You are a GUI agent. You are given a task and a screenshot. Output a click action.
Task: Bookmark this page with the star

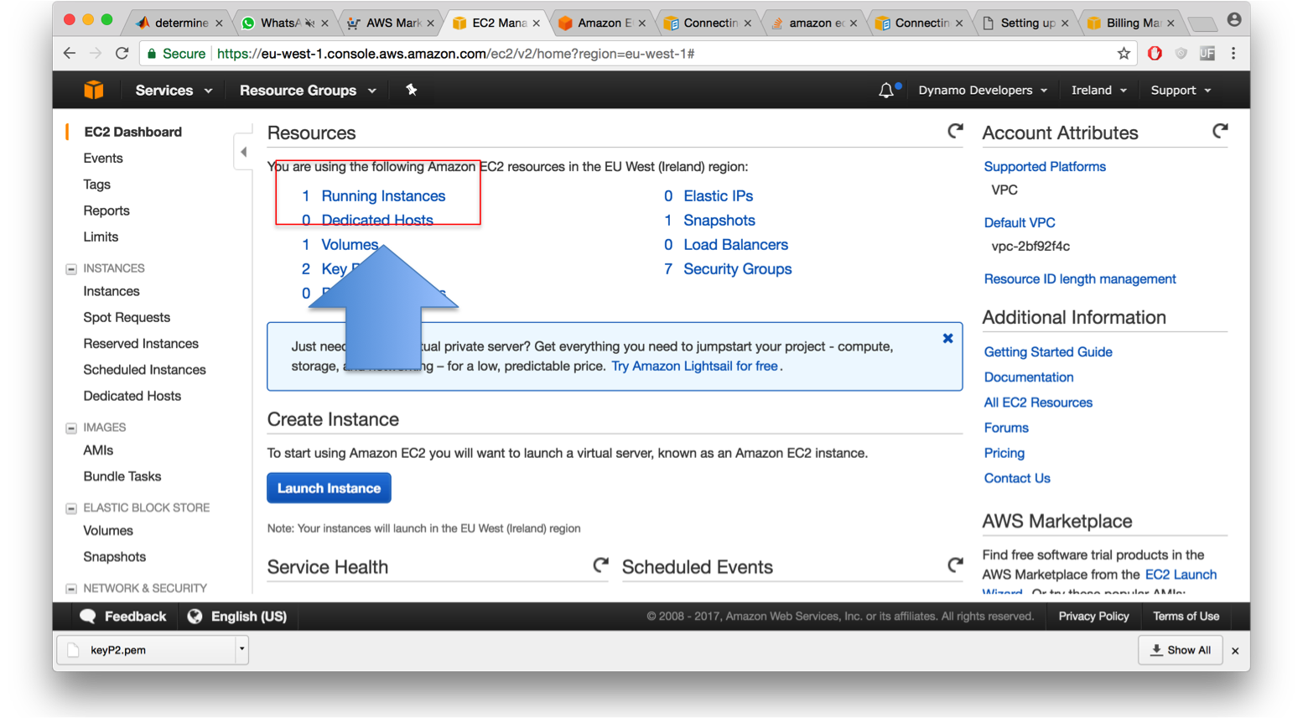[x=1124, y=54]
